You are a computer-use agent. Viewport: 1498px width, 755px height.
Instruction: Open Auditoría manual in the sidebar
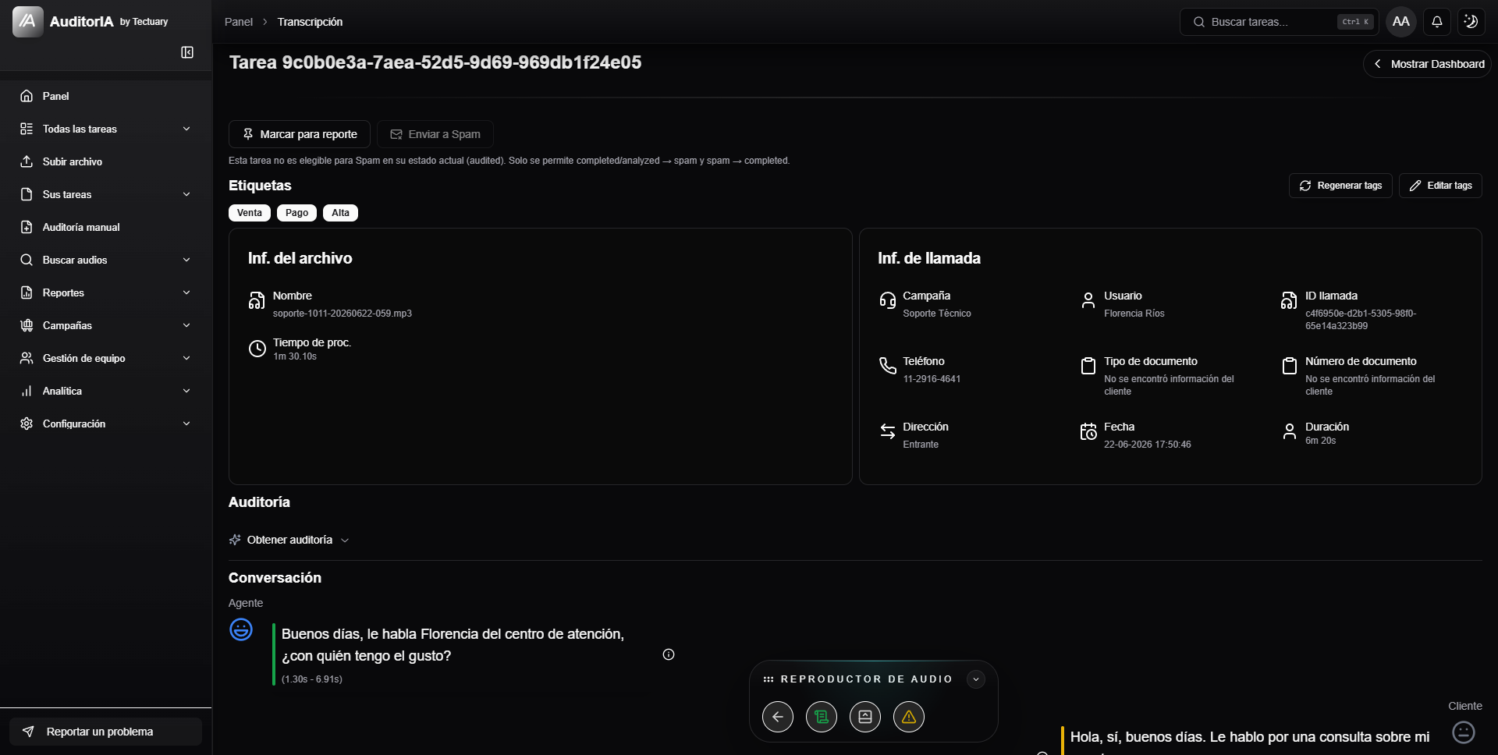(x=106, y=227)
